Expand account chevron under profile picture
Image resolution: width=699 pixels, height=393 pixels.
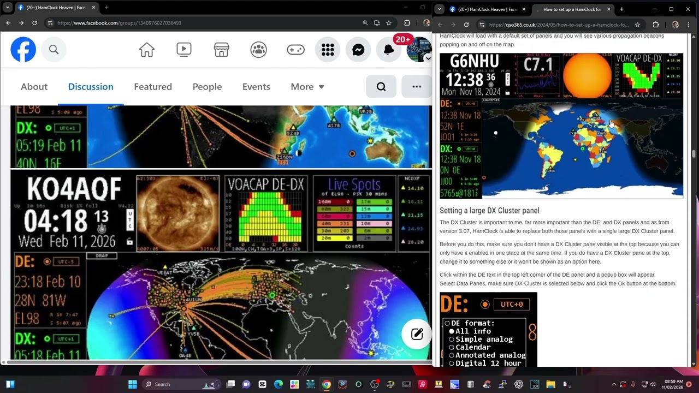coord(428,58)
